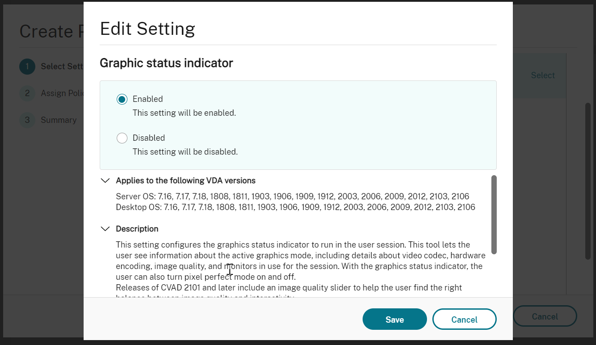Click the step 3 circle icon
The image size is (596, 345).
click(27, 120)
